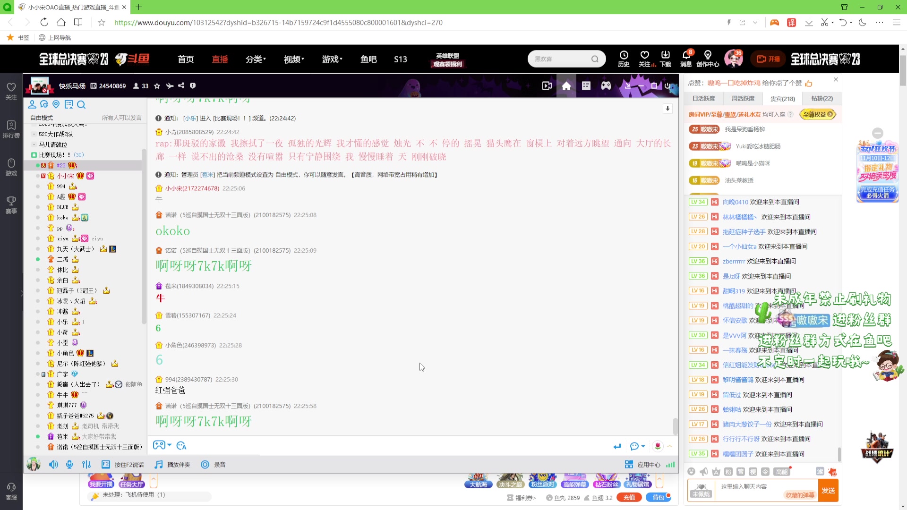This screenshot has height=510, width=907.
Task: Click the 充值 recharge button
Action: coord(629,497)
